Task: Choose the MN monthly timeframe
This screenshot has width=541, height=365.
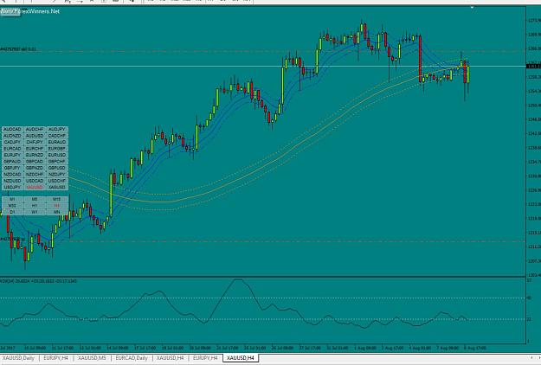Action: tap(57, 212)
